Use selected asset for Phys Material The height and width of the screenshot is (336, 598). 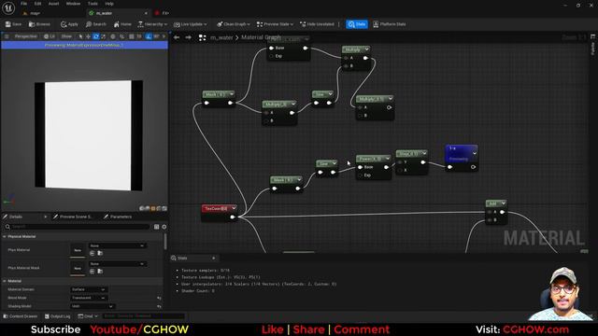pyautogui.click(x=92, y=253)
